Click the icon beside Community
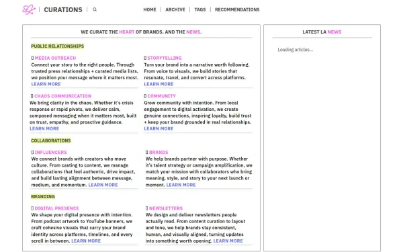The image size is (403, 252). coord(145,96)
